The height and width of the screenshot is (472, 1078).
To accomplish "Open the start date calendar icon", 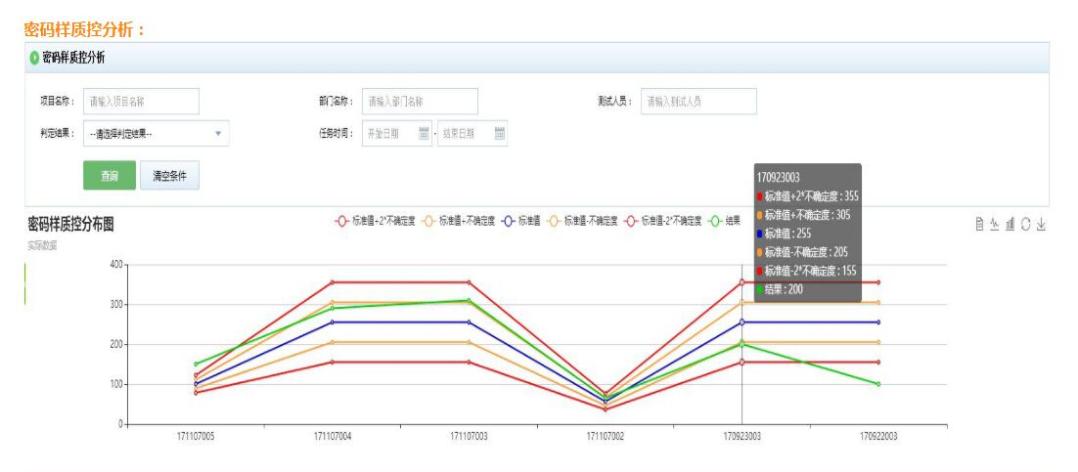I will pos(424,133).
